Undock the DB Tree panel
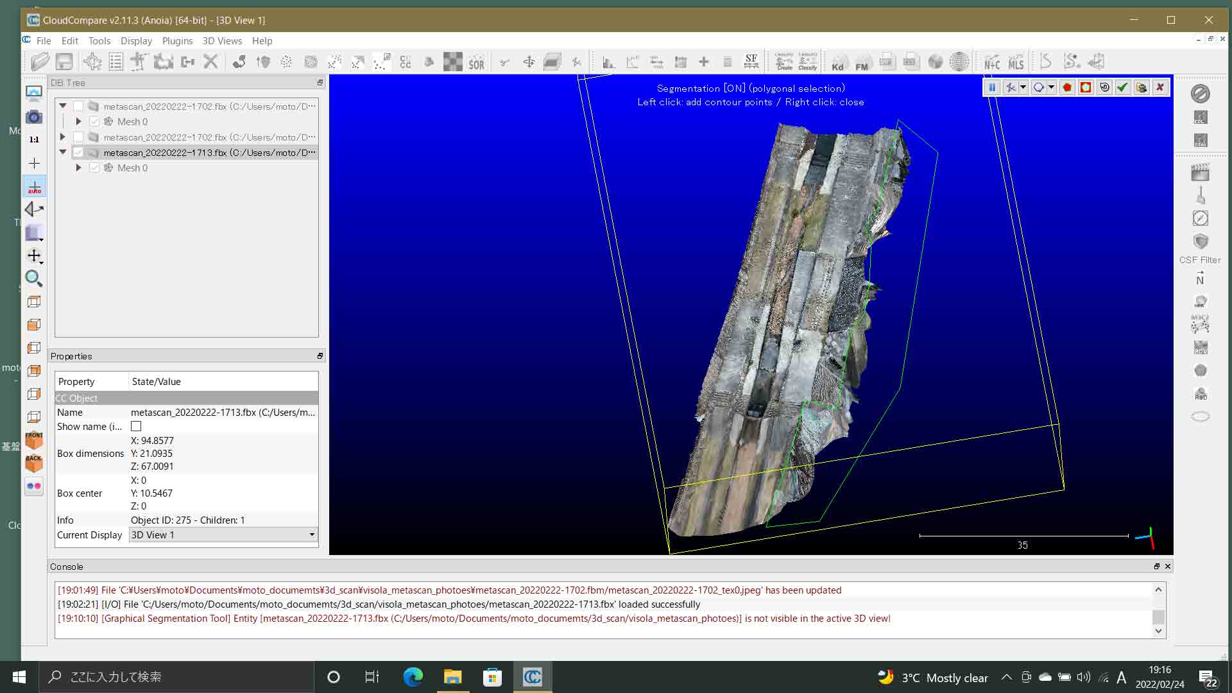The image size is (1232, 693). click(x=320, y=83)
